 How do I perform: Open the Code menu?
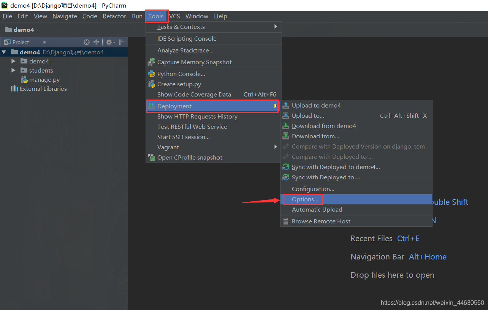tap(90, 16)
